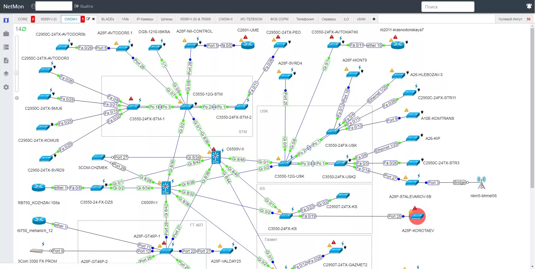This screenshot has width=535, height=269.
Task: Open the document report icon in sidebar
Action: coord(6,60)
